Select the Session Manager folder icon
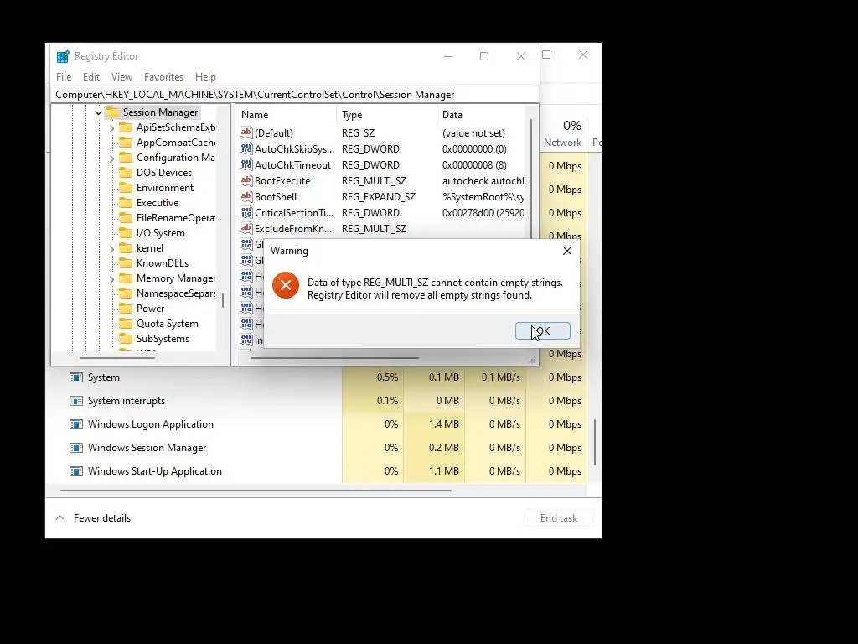 pyautogui.click(x=112, y=112)
